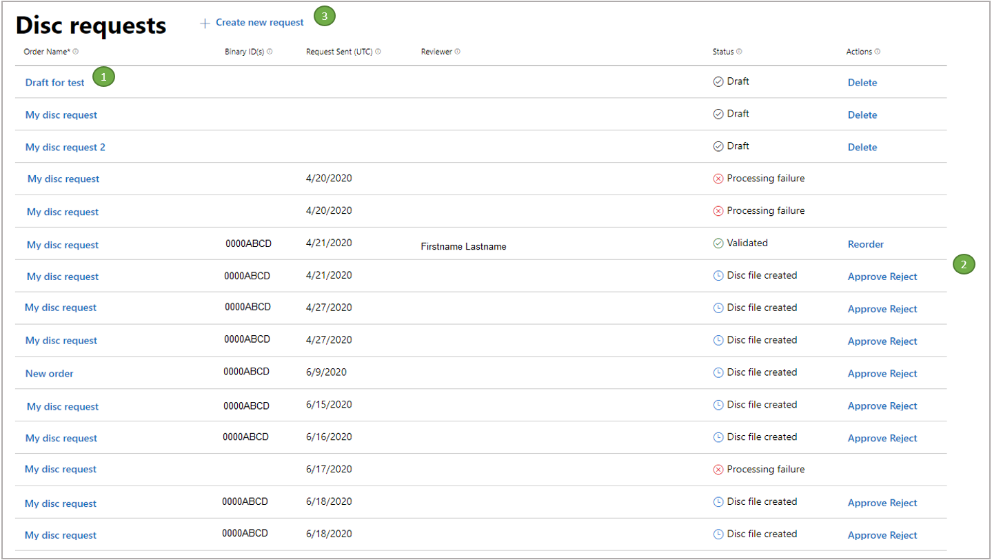Reject the disc request sent 6/18/2020
This screenshot has width=992, height=560.
(904, 503)
